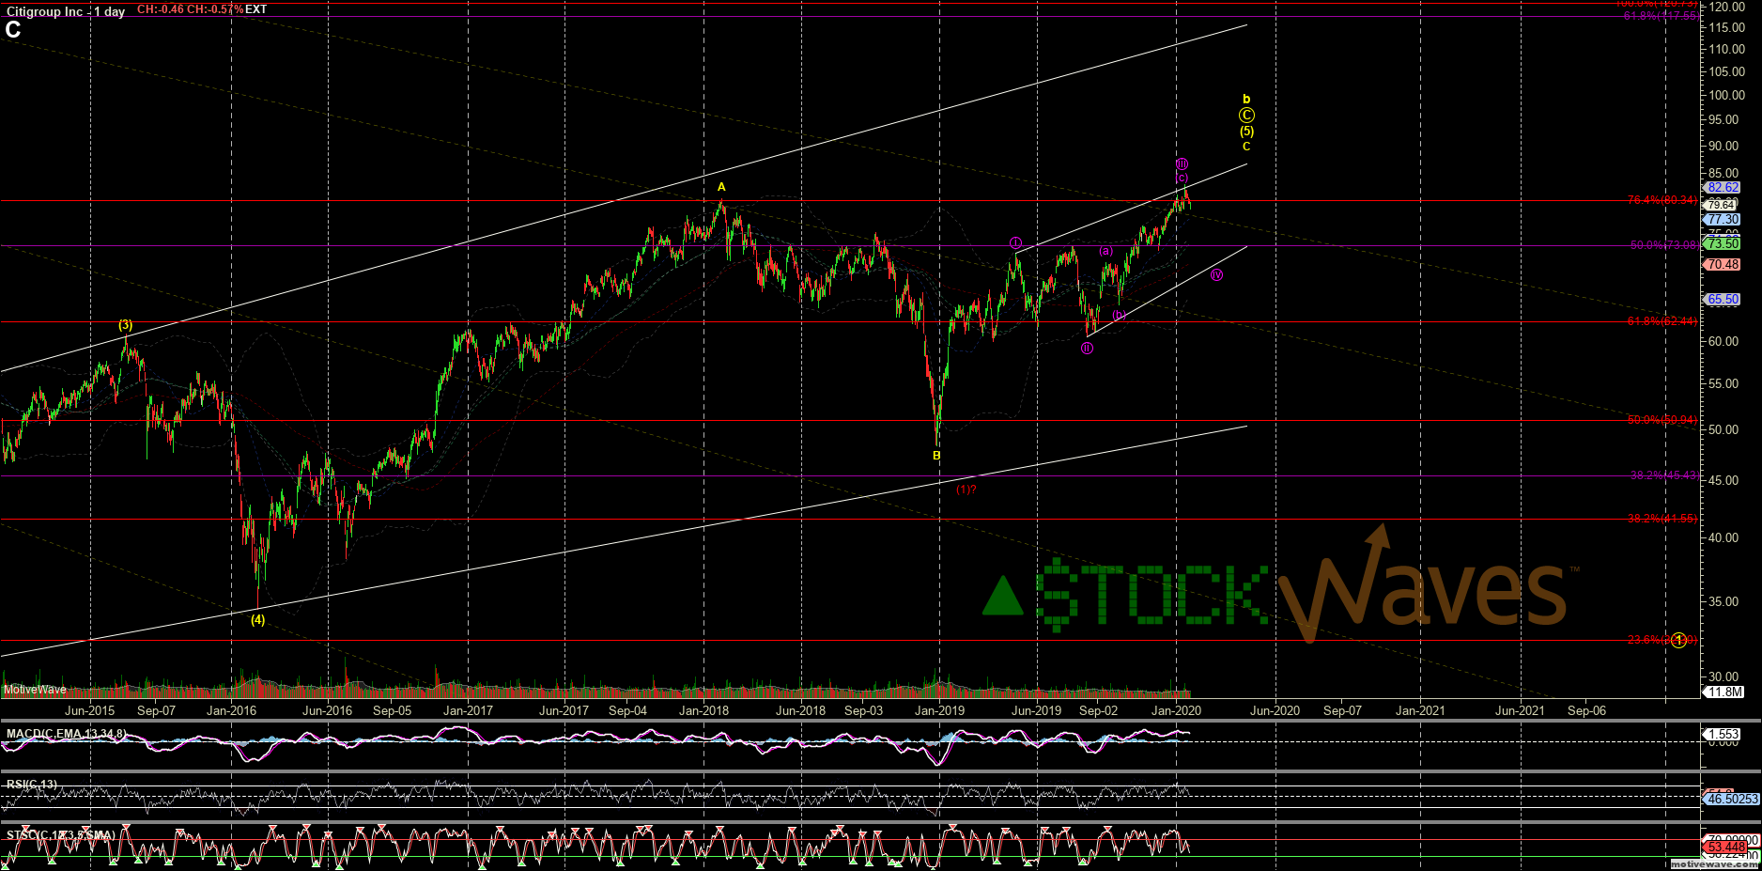1762x871 pixels.
Task: Select the yellow wave label (3)
Action: click(126, 325)
